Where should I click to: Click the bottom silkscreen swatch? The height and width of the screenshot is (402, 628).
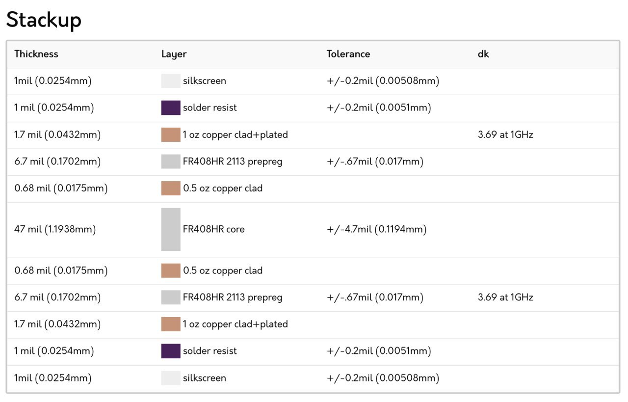tap(171, 378)
